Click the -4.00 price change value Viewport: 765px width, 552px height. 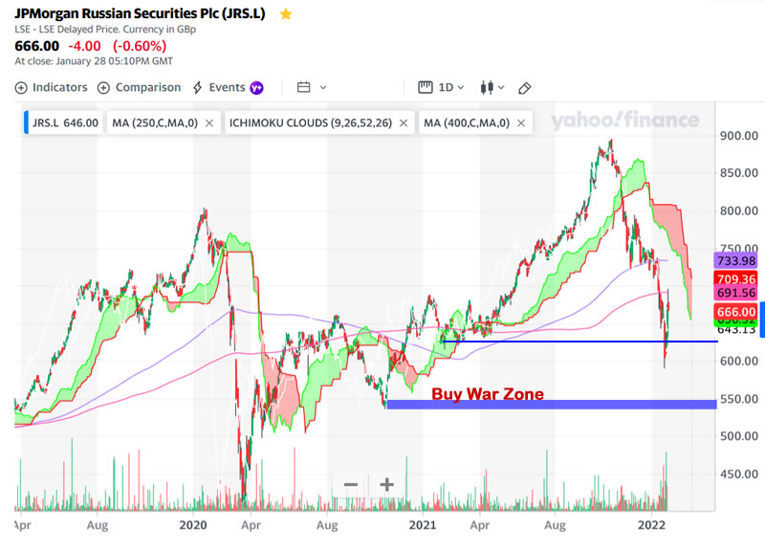tap(85, 46)
